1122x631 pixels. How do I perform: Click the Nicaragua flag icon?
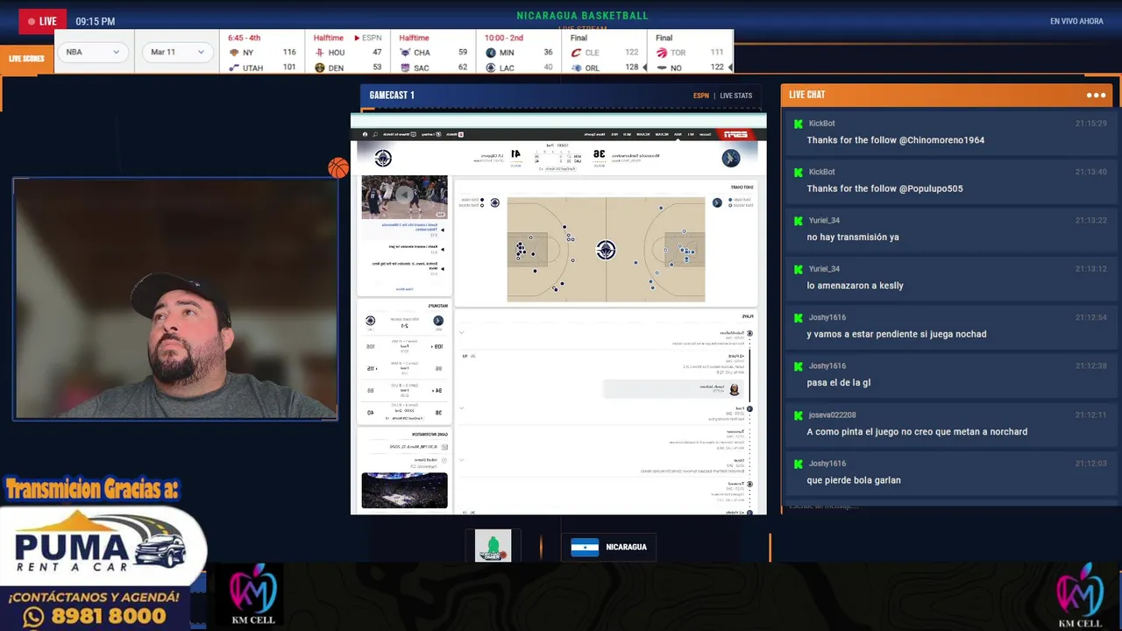click(585, 547)
